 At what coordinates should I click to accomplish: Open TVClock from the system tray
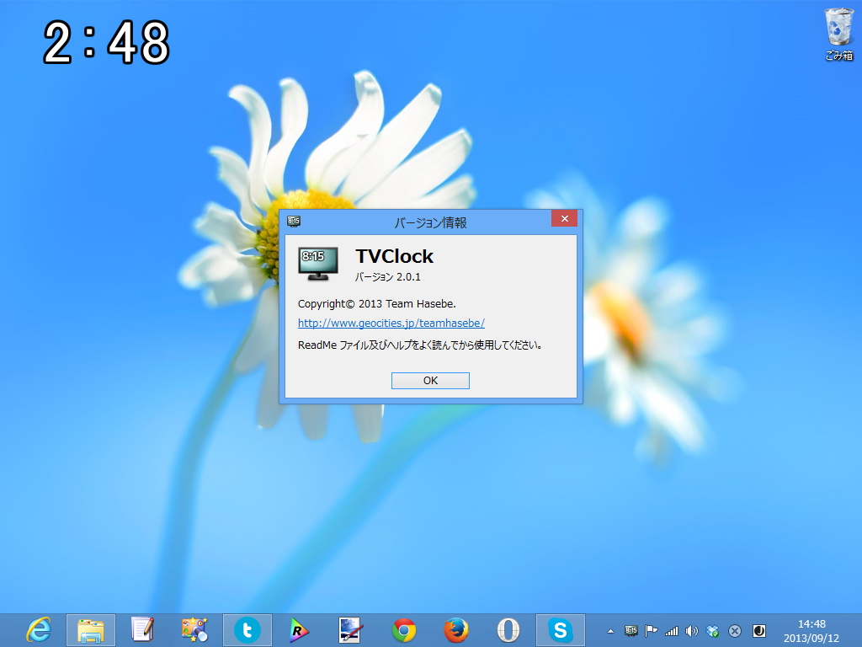click(631, 630)
